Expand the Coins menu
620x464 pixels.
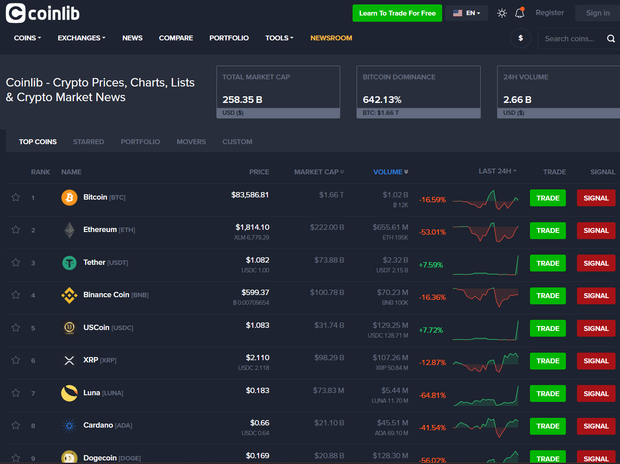click(x=27, y=38)
